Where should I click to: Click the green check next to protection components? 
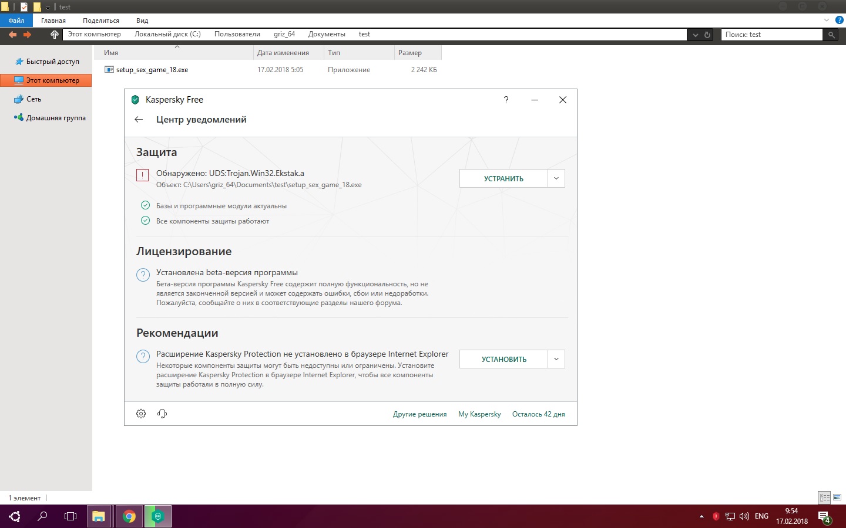[145, 221]
